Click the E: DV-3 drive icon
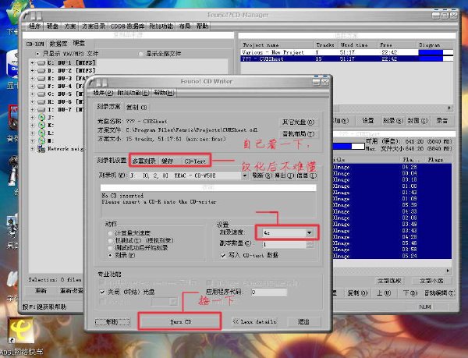The height and width of the screenshot is (358, 468). coord(41,79)
